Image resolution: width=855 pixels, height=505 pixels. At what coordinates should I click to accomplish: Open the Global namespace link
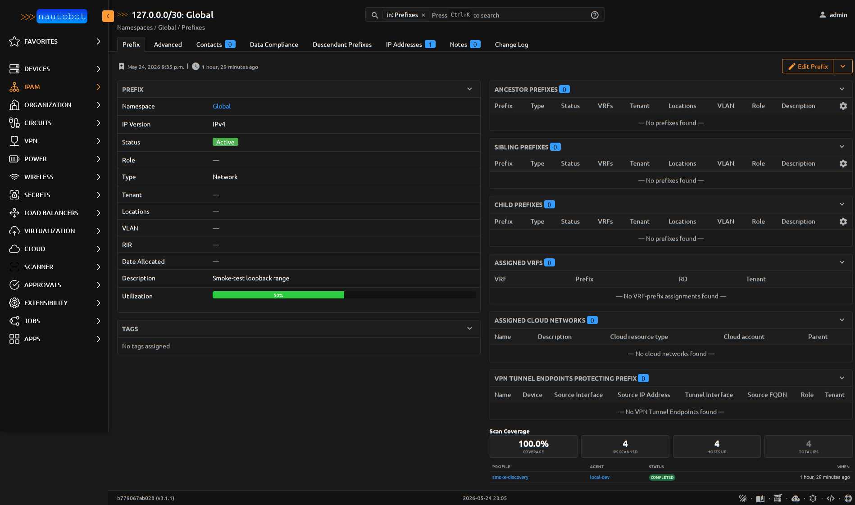222,106
